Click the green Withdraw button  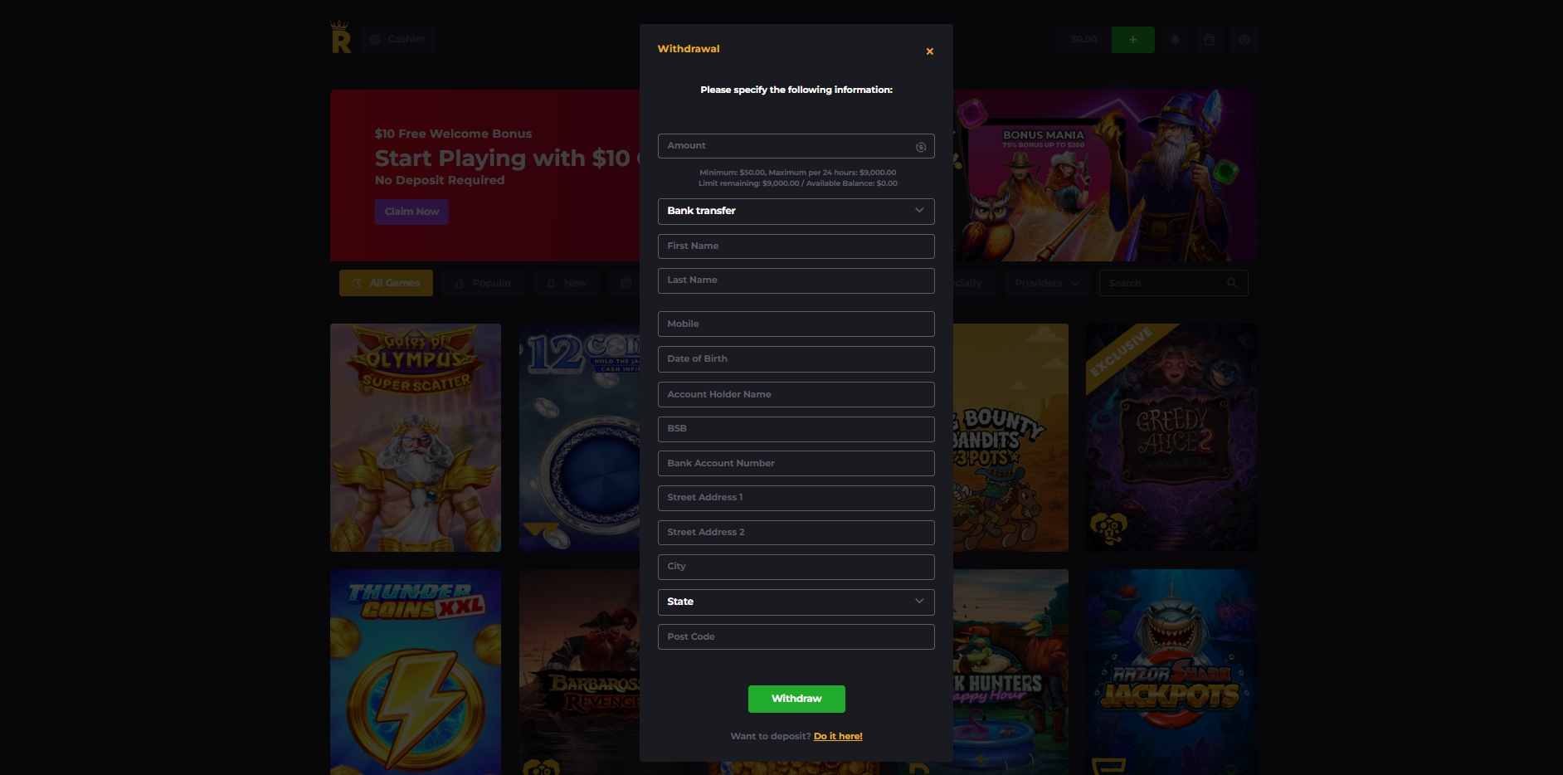(796, 699)
